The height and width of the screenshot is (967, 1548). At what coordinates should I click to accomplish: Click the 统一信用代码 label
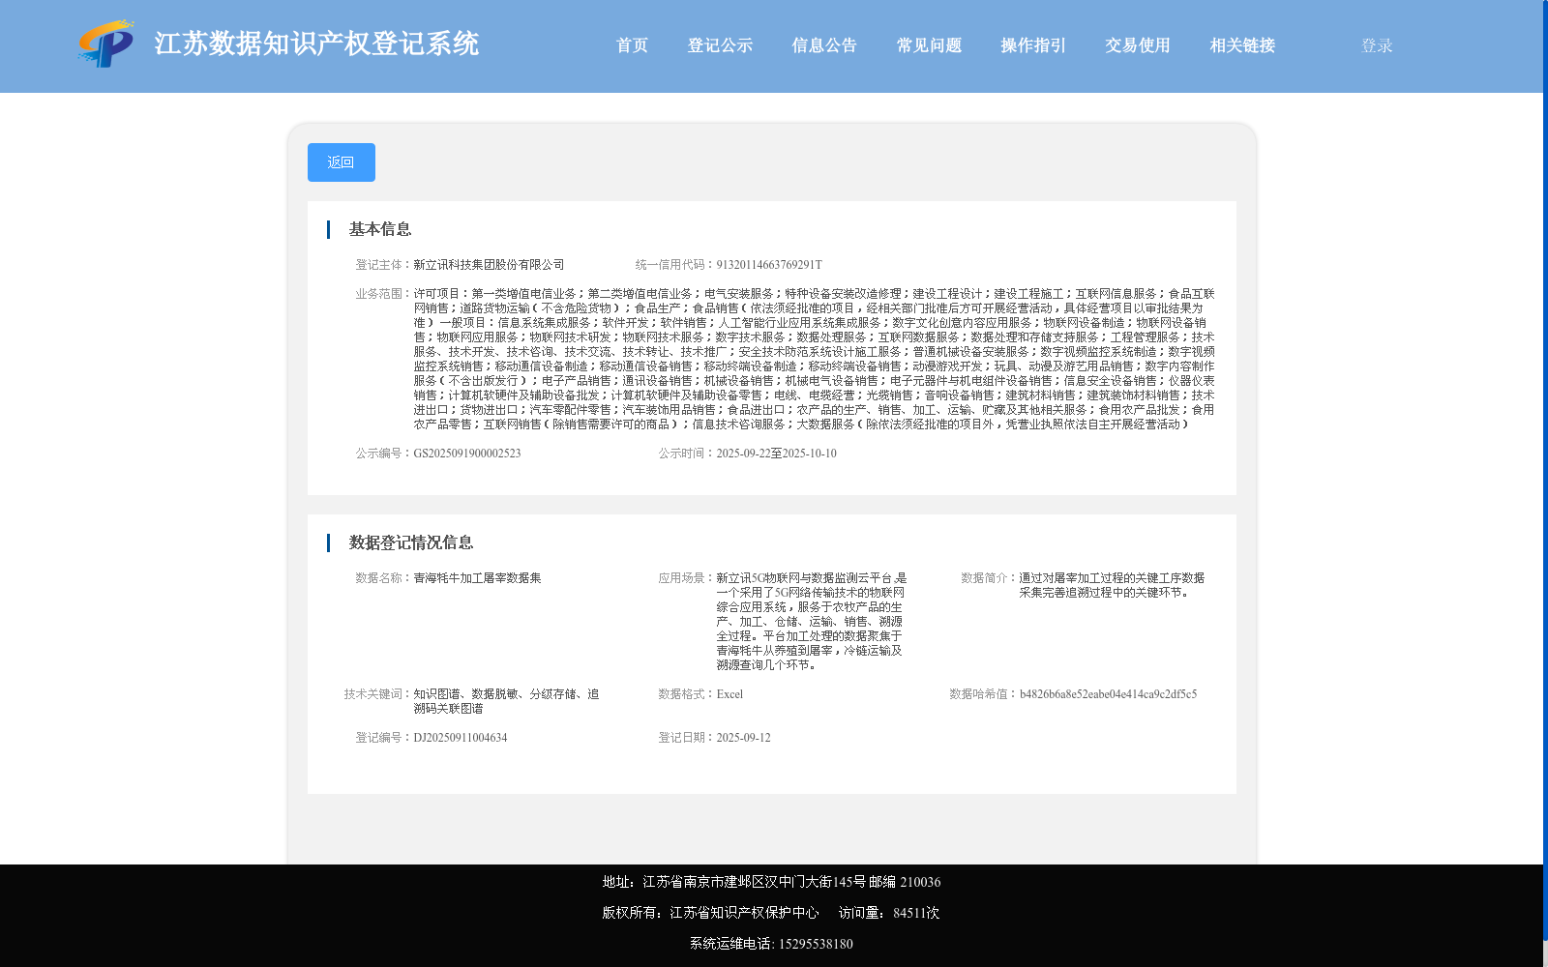click(675, 265)
